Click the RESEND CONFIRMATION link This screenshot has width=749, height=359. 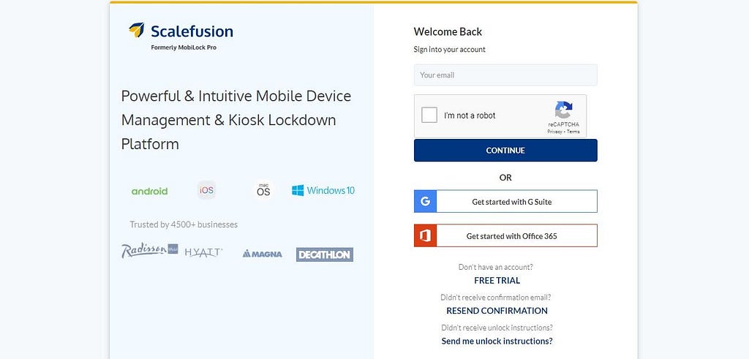click(497, 311)
